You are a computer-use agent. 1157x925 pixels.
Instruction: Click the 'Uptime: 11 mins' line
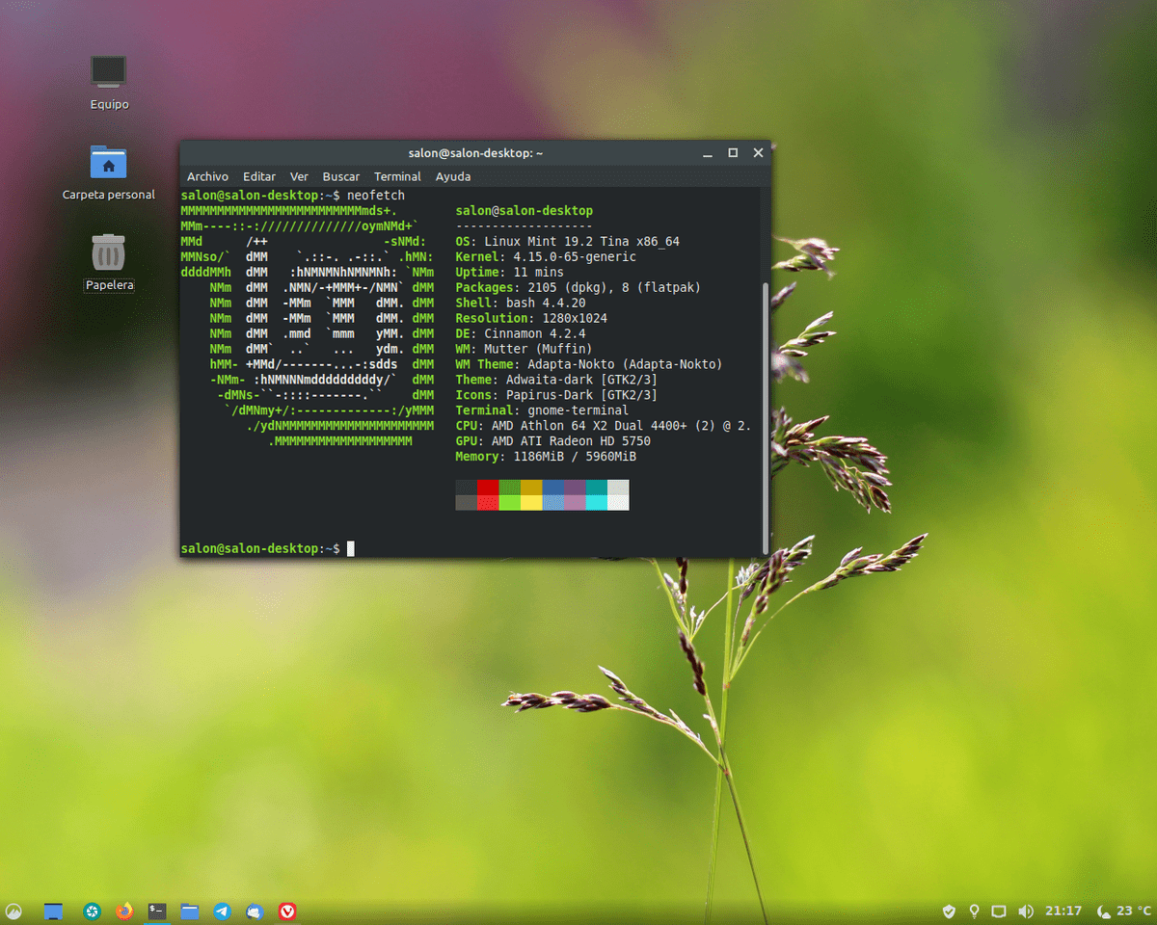pos(509,273)
